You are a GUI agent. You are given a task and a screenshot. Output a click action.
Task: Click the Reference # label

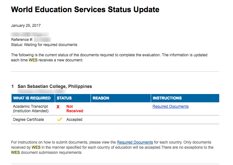click(x=21, y=40)
